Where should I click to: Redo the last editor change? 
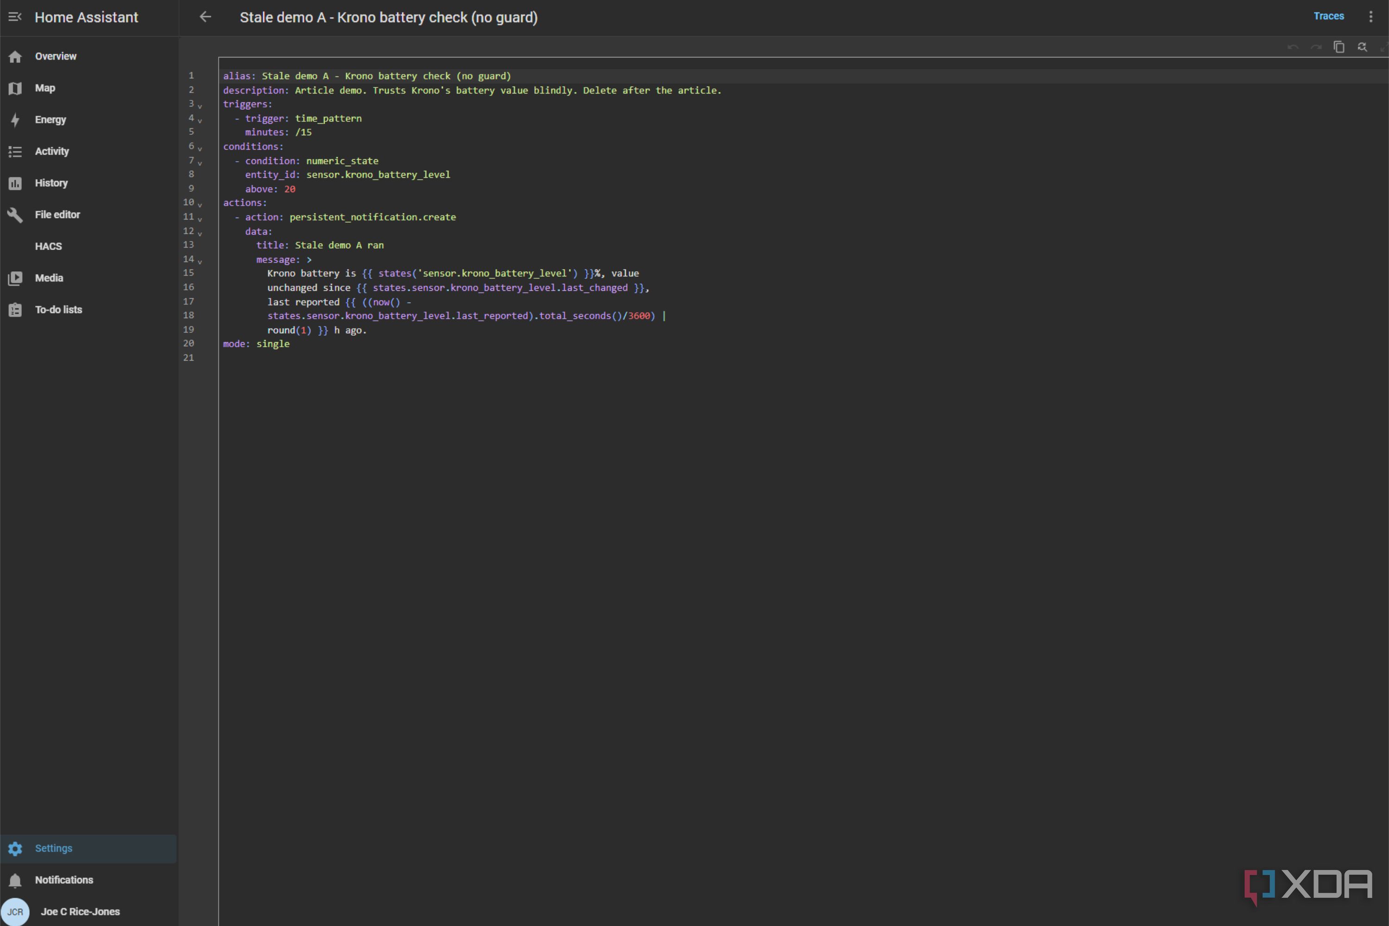(x=1316, y=47)
